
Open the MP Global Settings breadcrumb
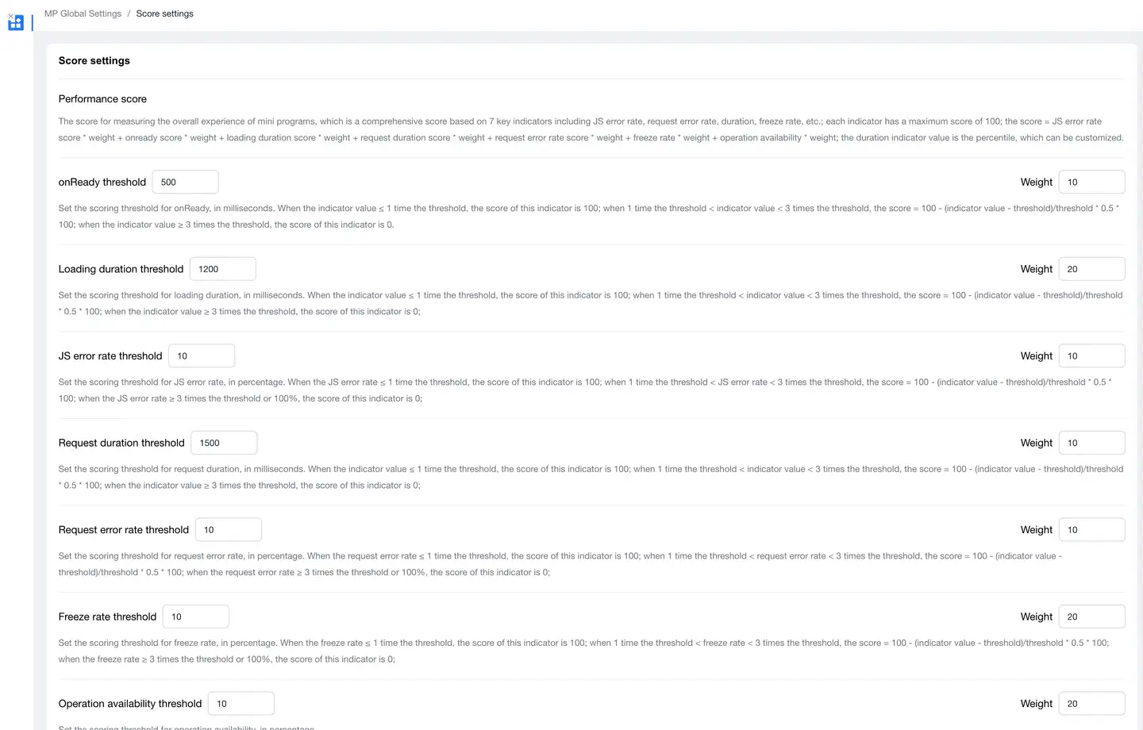click(x=83, y=13)
